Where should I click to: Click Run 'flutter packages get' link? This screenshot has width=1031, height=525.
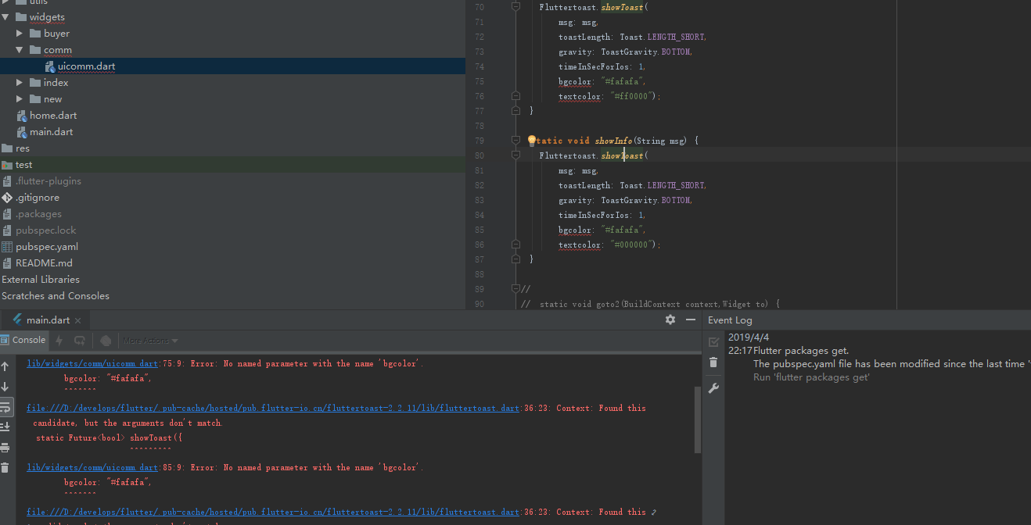tap(811, 377)
